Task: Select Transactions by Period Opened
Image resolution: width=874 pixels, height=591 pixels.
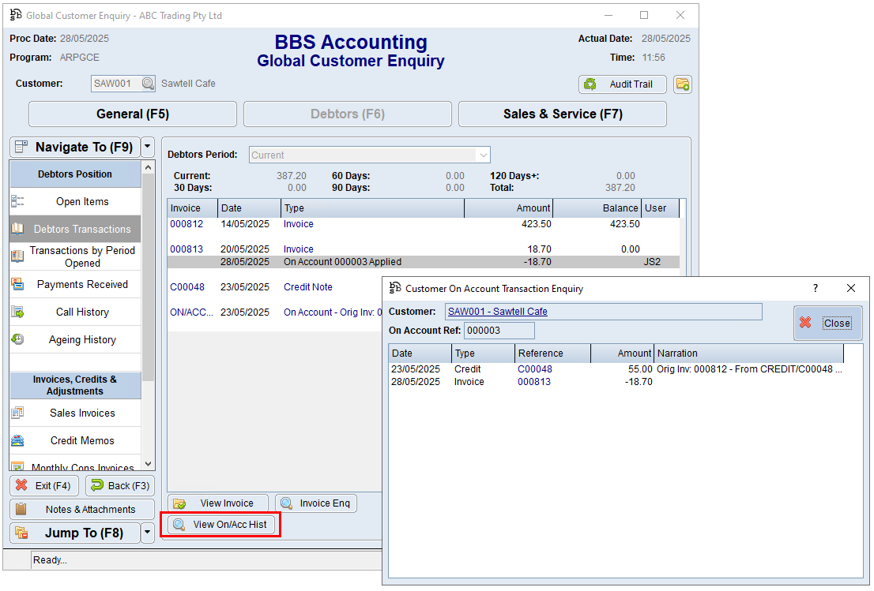Action: pyautogui.click(x=82, y=256)
